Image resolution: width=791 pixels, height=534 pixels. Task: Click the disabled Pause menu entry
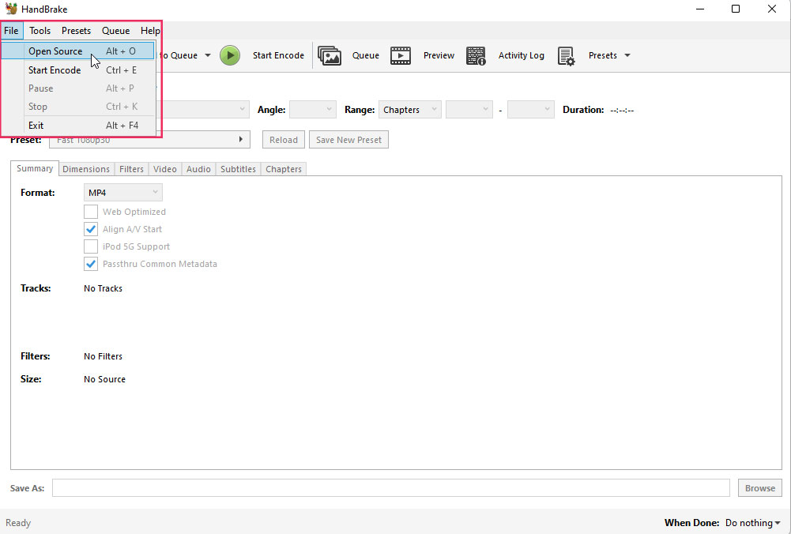click(x=77, y=88)
